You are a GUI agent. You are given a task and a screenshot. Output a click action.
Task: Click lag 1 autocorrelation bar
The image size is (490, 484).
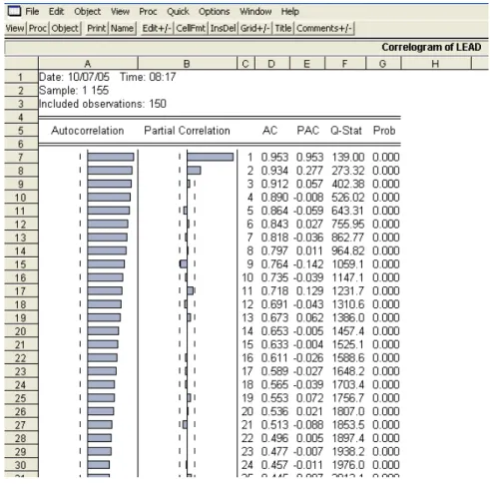[x=111, y=157]
